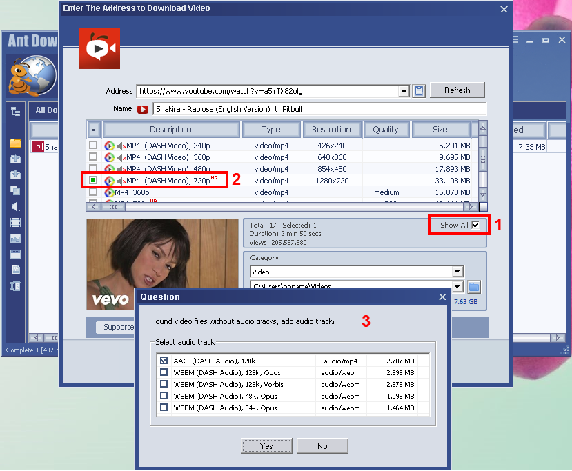Screen dimensions: 572x471
Task: Click the archive icon at the sidebar bottom
Action: click(15, 286)
